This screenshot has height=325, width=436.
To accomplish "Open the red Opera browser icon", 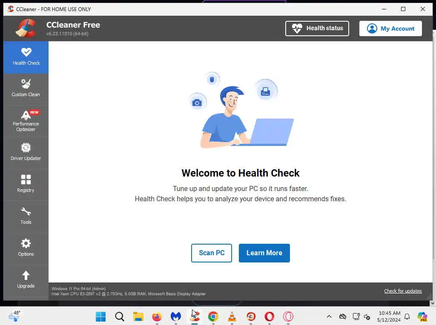I will click(269, 316).
